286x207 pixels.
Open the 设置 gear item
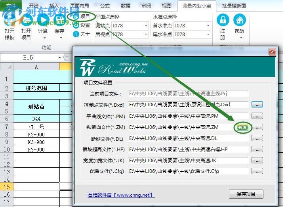pos(81,25)
